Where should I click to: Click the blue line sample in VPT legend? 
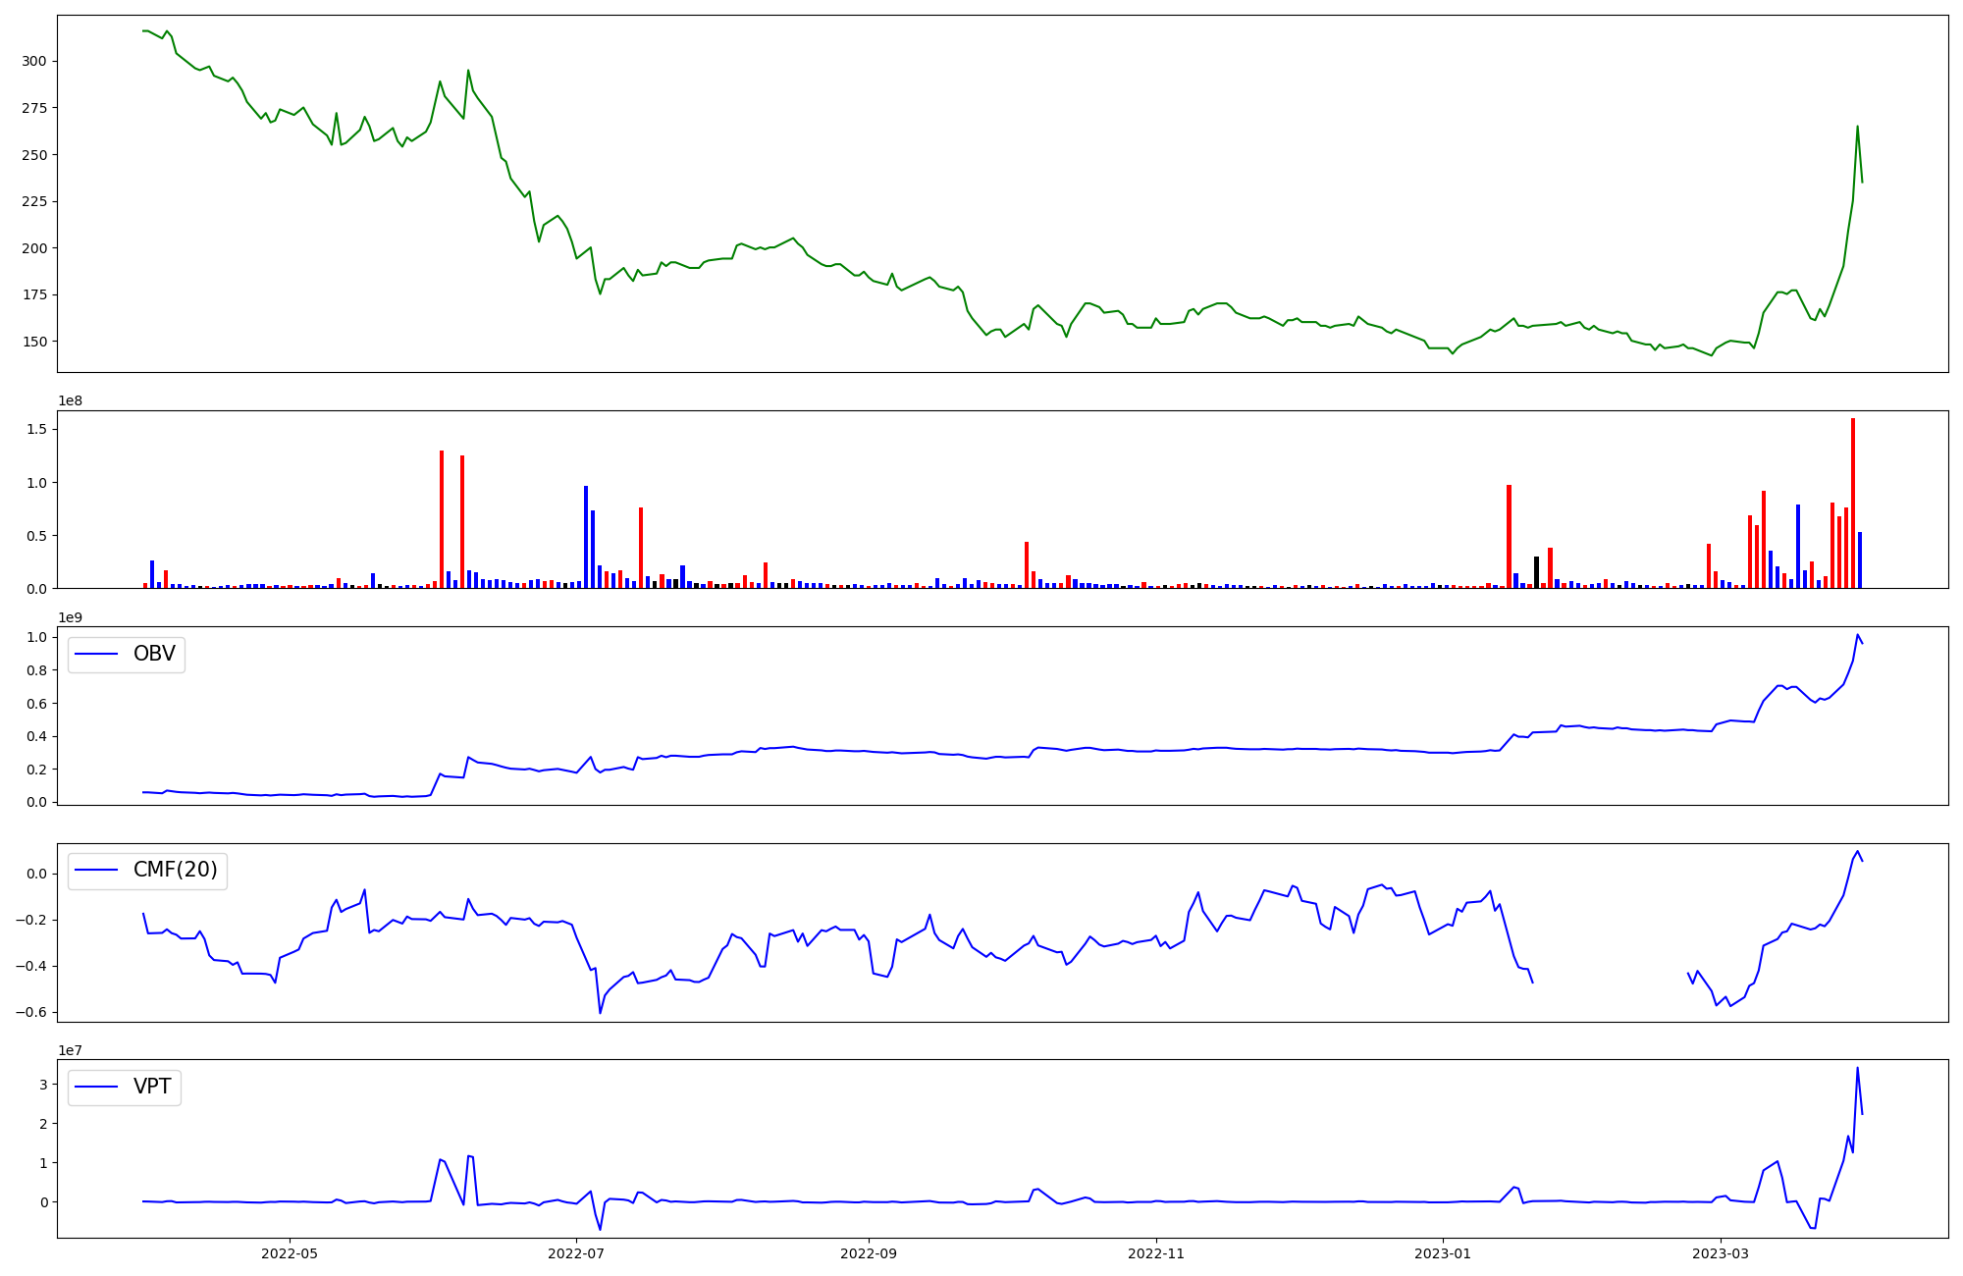96,1087
